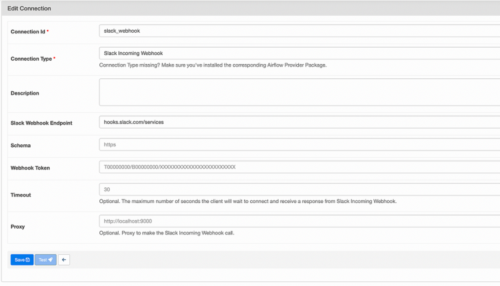Click the Timeout input field
Viewport: 500px width, 286px height.
300,189
